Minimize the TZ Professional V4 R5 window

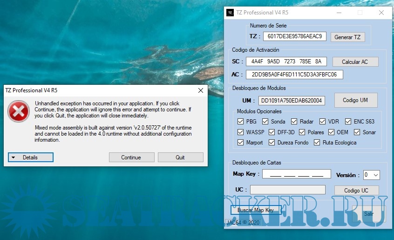coord(338,13)
